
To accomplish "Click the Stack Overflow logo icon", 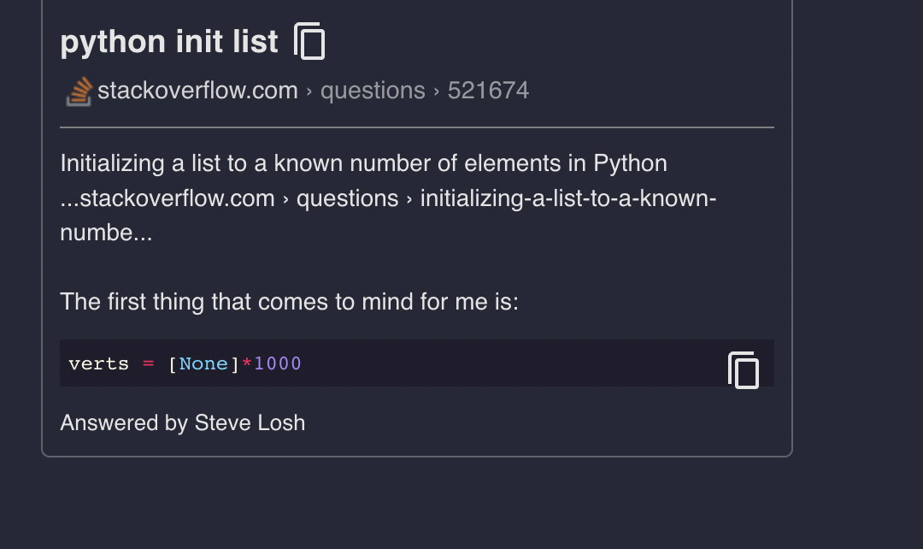I will (79, 91).
